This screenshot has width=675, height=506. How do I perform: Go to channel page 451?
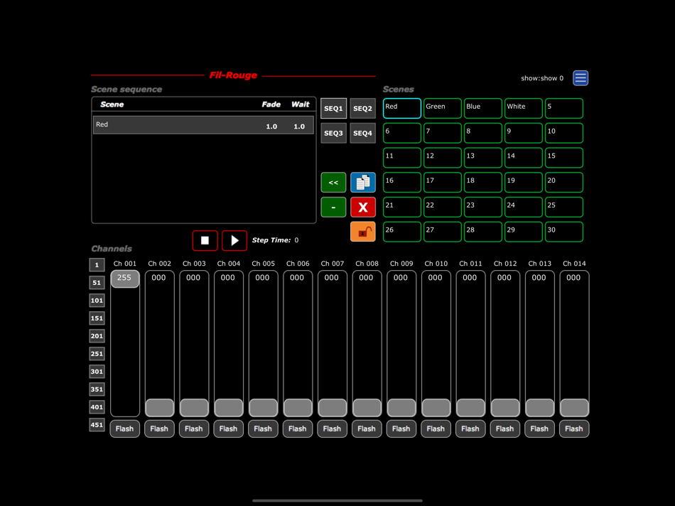point(97,425)
